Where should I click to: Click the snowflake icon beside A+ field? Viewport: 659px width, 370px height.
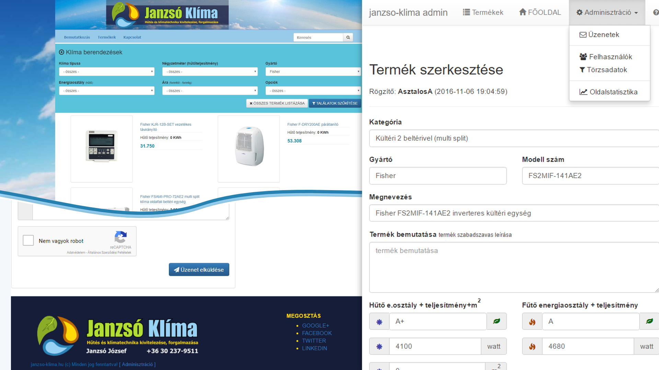379,321
